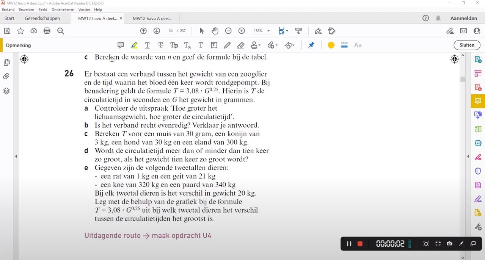This screenshot has width=485, height=260.
Task: Go to previous page arrow
Action: click(x=143, y=31)
